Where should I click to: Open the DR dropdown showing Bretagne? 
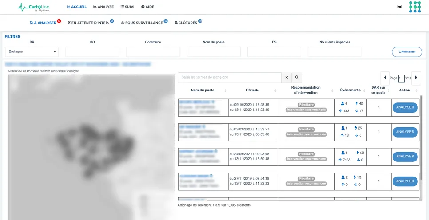[32, 51]
